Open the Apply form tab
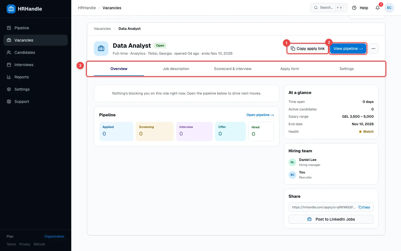 point(290,69)
